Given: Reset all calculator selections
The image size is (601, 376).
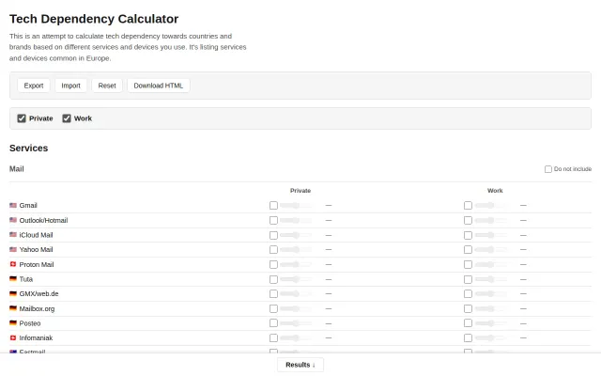Looking at the screenshot, I should (x=107, y=86).
